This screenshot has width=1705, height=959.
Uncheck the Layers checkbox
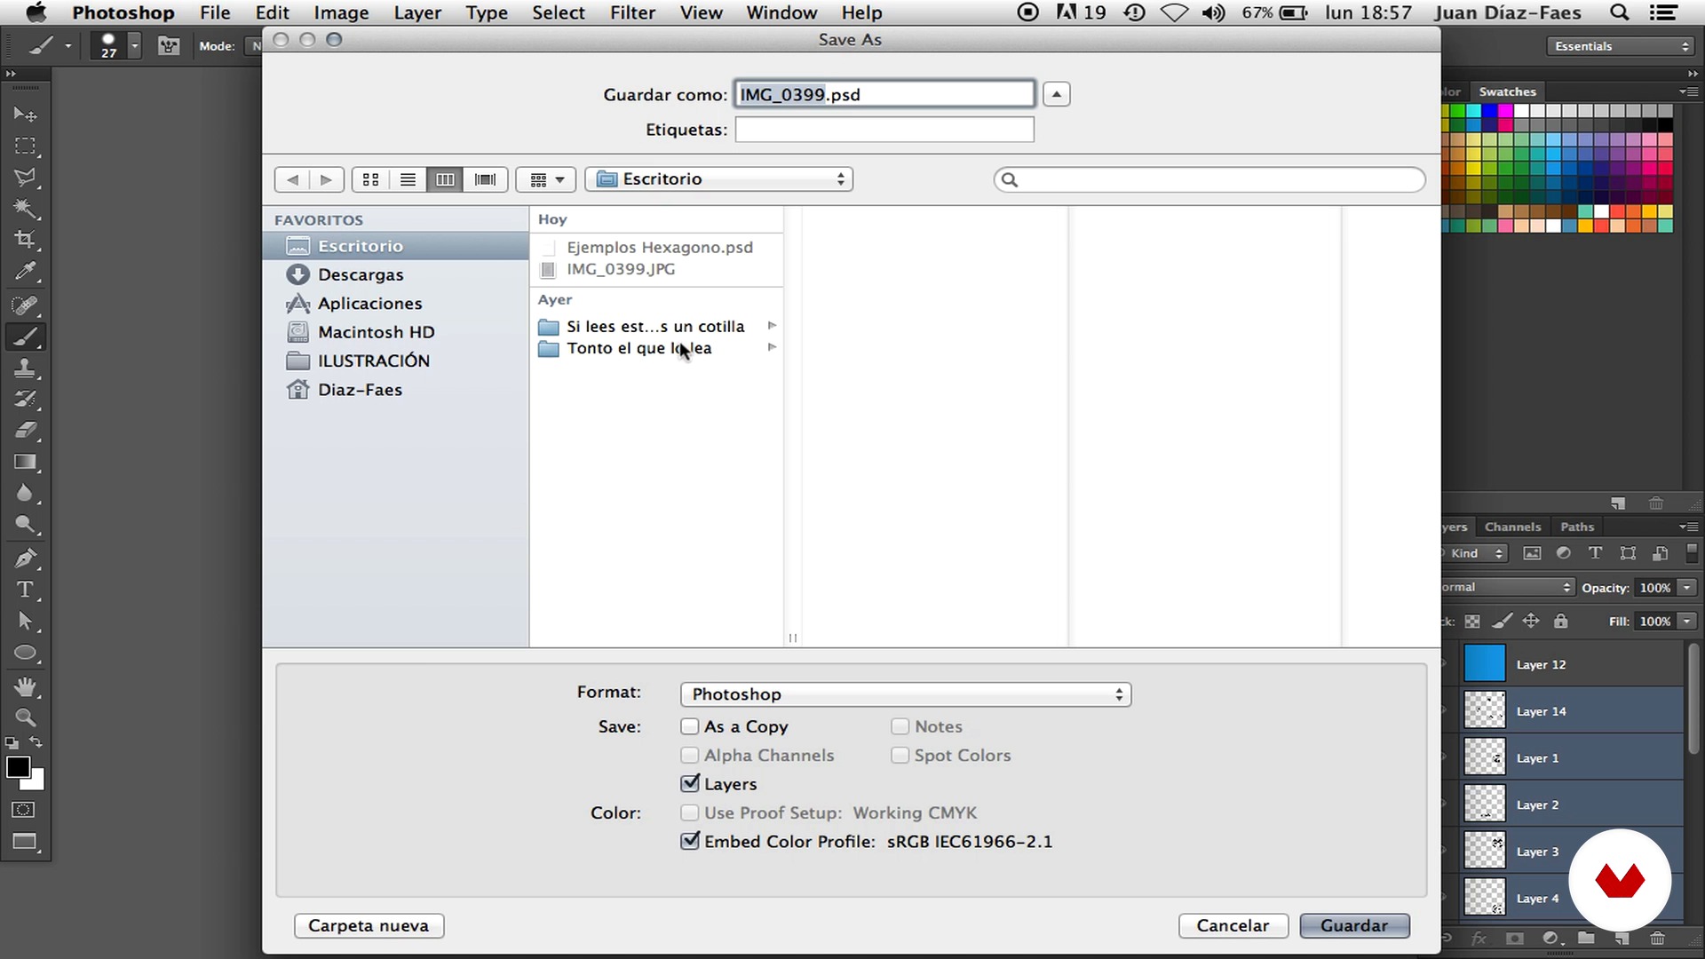pos(690,783)
